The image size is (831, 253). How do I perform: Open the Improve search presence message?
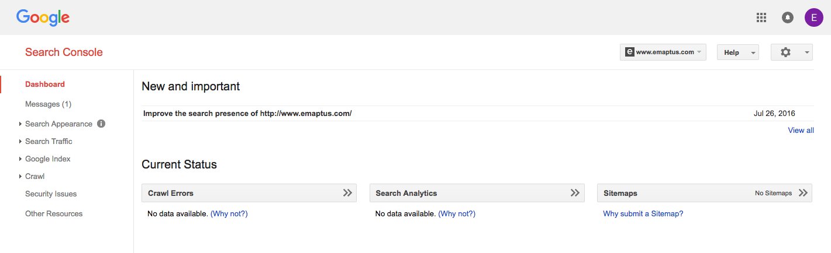pos(247,113)
